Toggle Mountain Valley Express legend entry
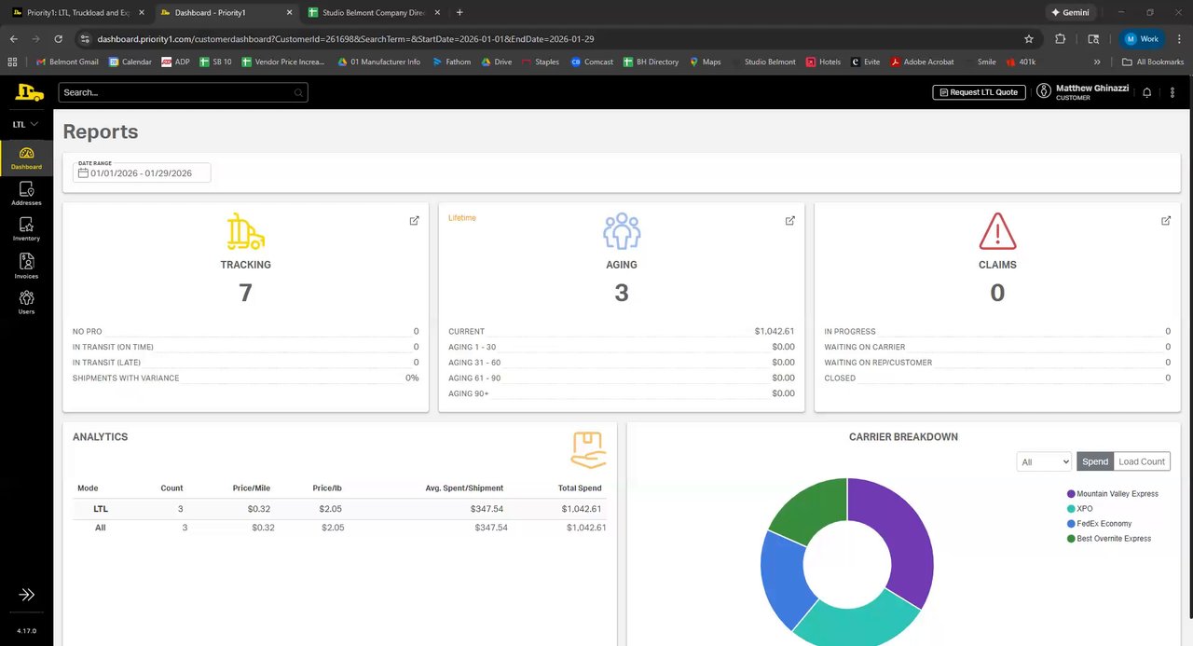Viewport: 1193px width, 646px height. coord(1112,494)
